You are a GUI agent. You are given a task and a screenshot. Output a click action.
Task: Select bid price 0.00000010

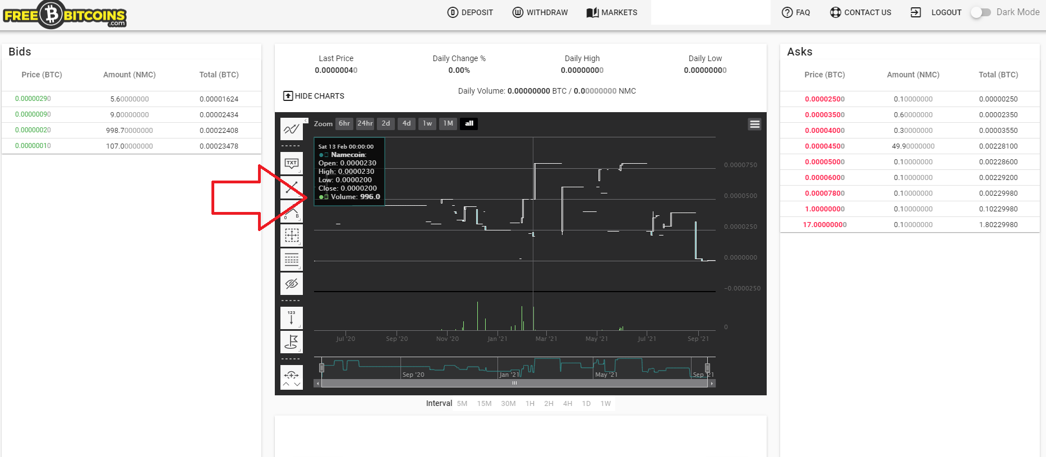click(x=33, y=146)
